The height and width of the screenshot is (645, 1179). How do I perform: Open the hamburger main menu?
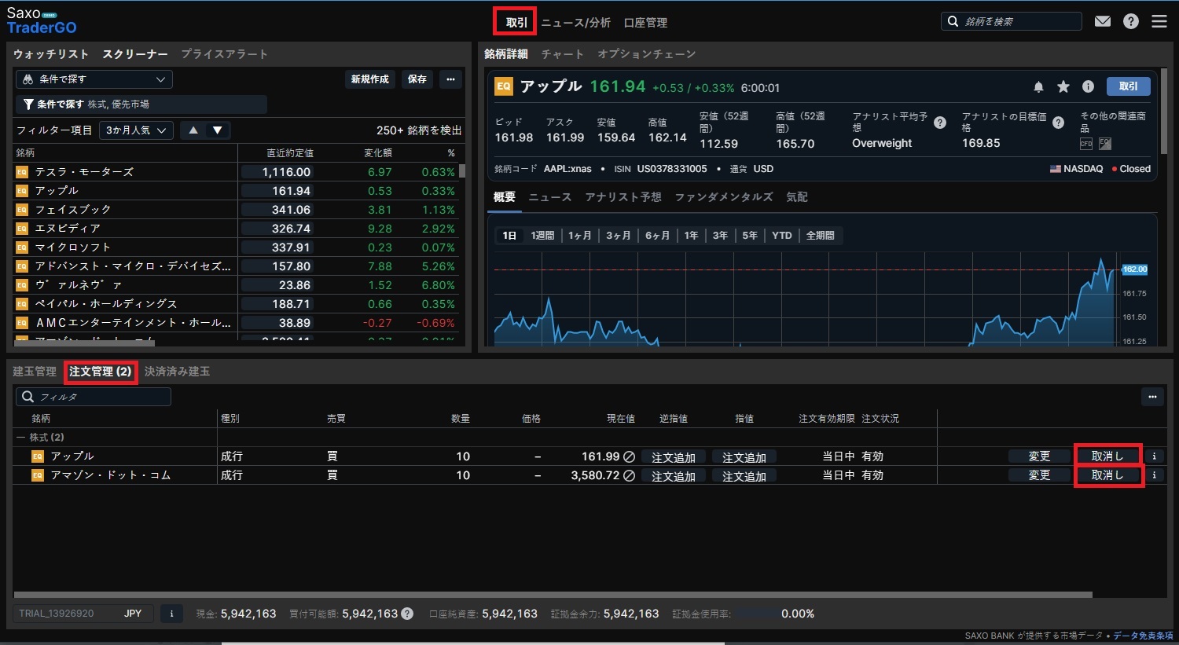(x=1159, y=21)
